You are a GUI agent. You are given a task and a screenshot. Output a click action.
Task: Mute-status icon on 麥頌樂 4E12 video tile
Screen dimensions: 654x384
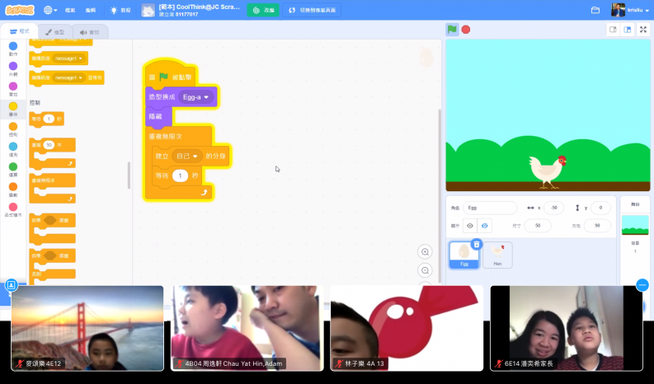19,363
